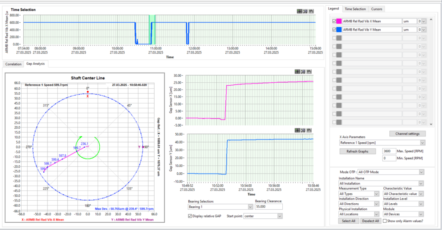Expand the Characteristic Value dropdown
This screenshot has width=442, height=230.
pos(403,194)
